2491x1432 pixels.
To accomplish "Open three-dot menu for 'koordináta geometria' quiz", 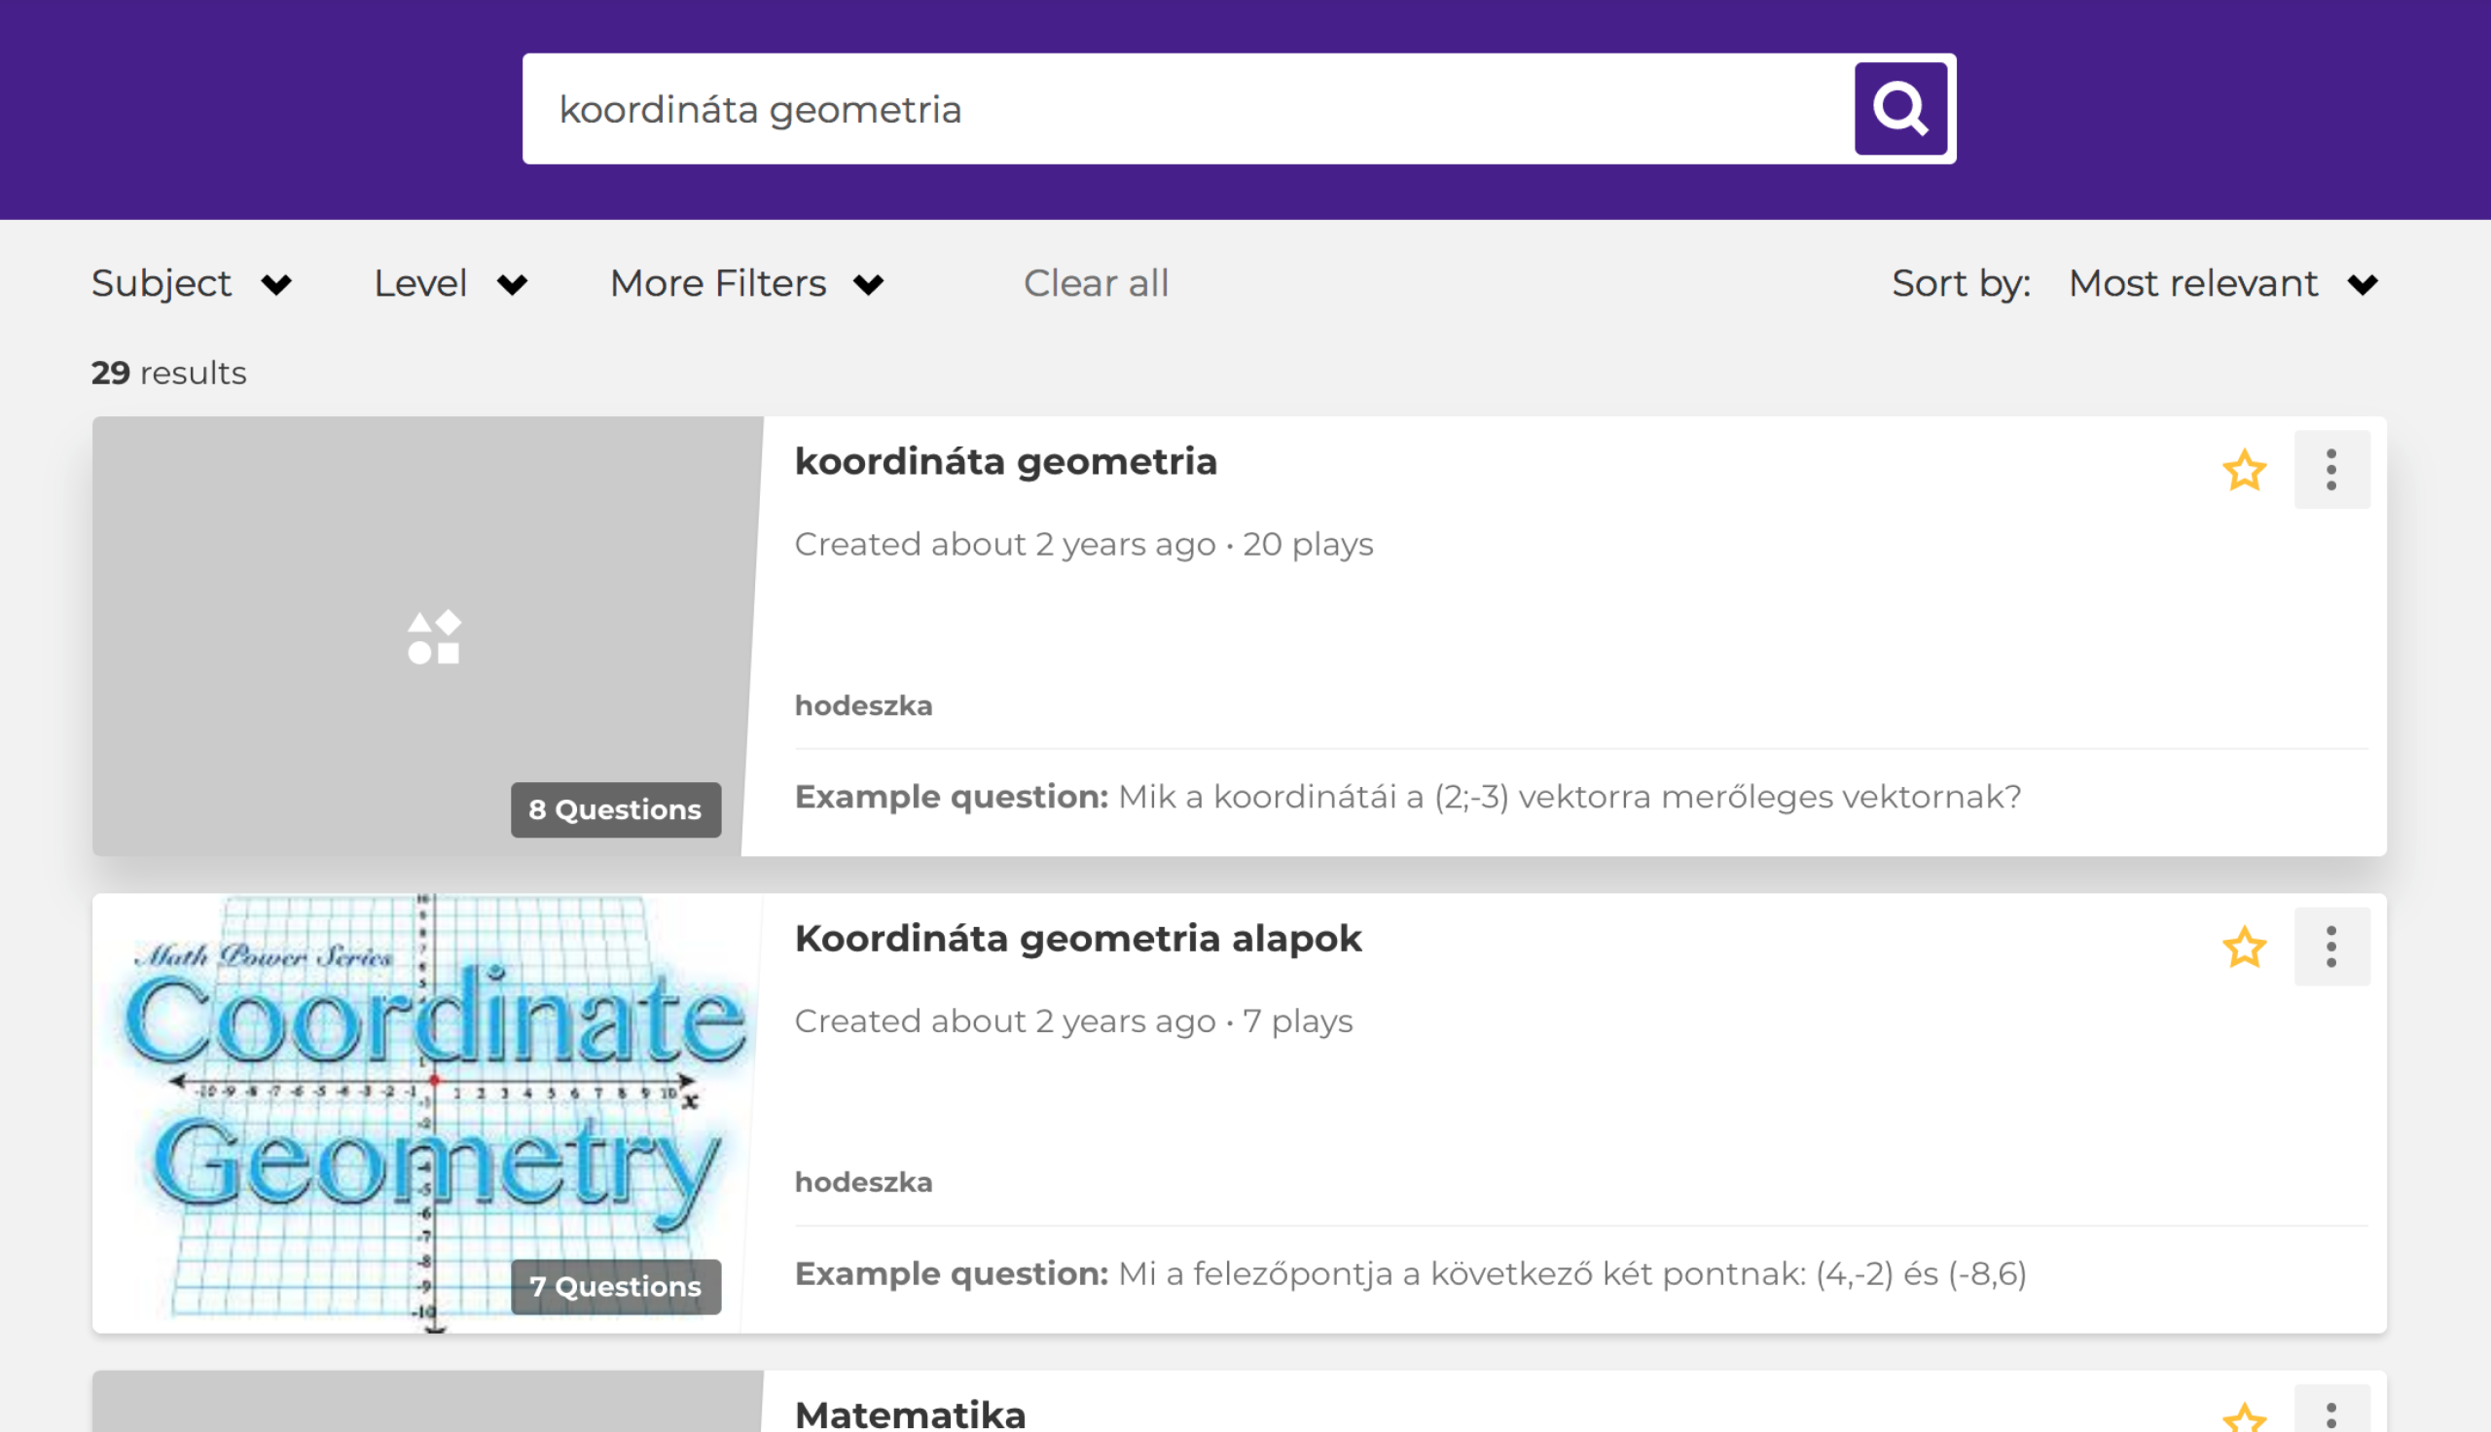I will click(2330, 470).
